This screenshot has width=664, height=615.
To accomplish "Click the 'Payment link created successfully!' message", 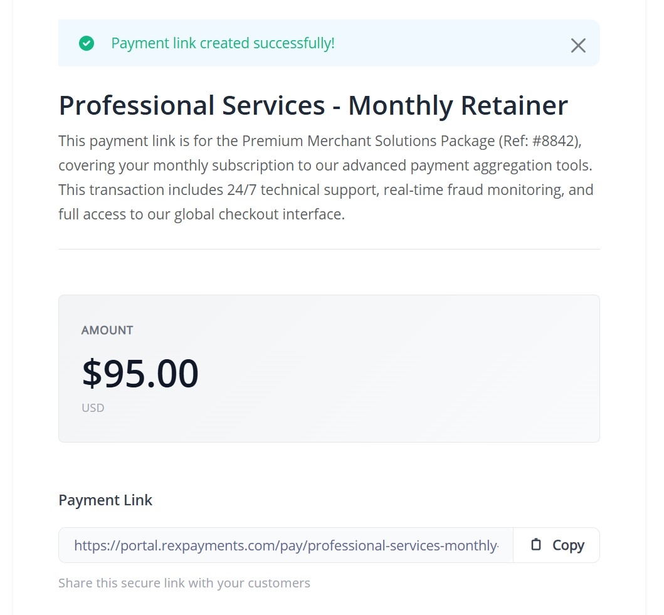I will pyautogui.click(x=223, y=43).
